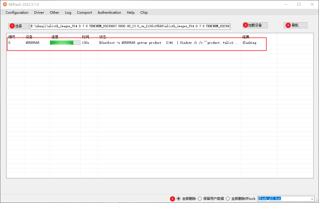The width and height of the screenshot is (319, 203).
Task: Click the 选择 (select) button
Action: pyautogui.click(x=19, y=26)
